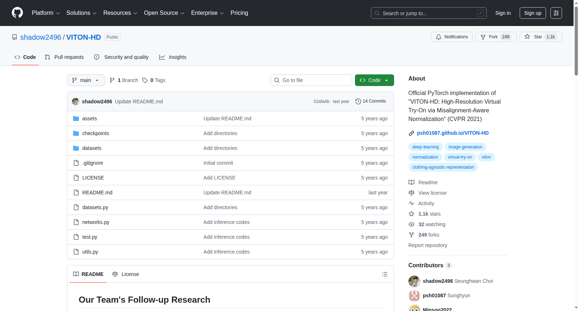
Task: Click the scales icon beside View license
Action: (x=411, y=193)
